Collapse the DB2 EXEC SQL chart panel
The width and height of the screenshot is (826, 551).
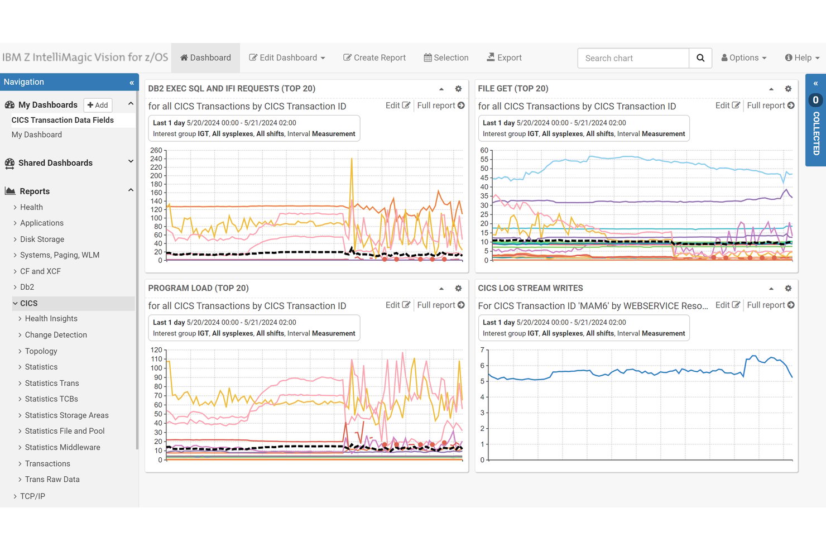click(x=441, y=89)
